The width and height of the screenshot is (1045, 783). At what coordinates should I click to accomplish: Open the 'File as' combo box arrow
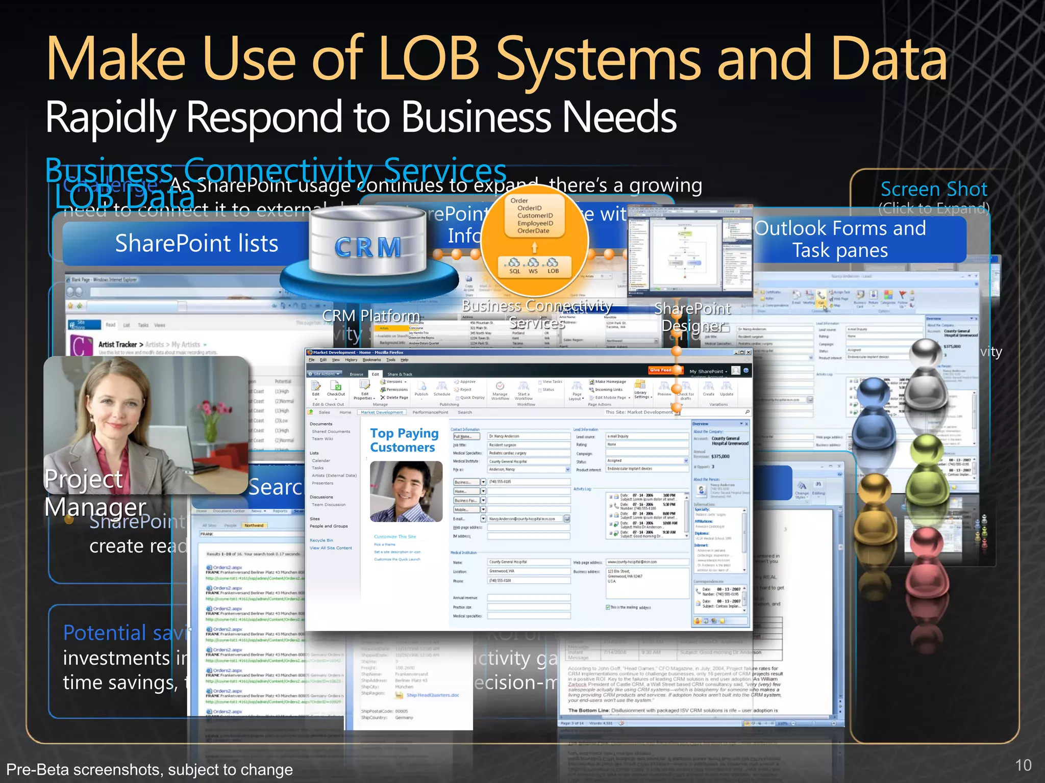[x=567, y=469]
